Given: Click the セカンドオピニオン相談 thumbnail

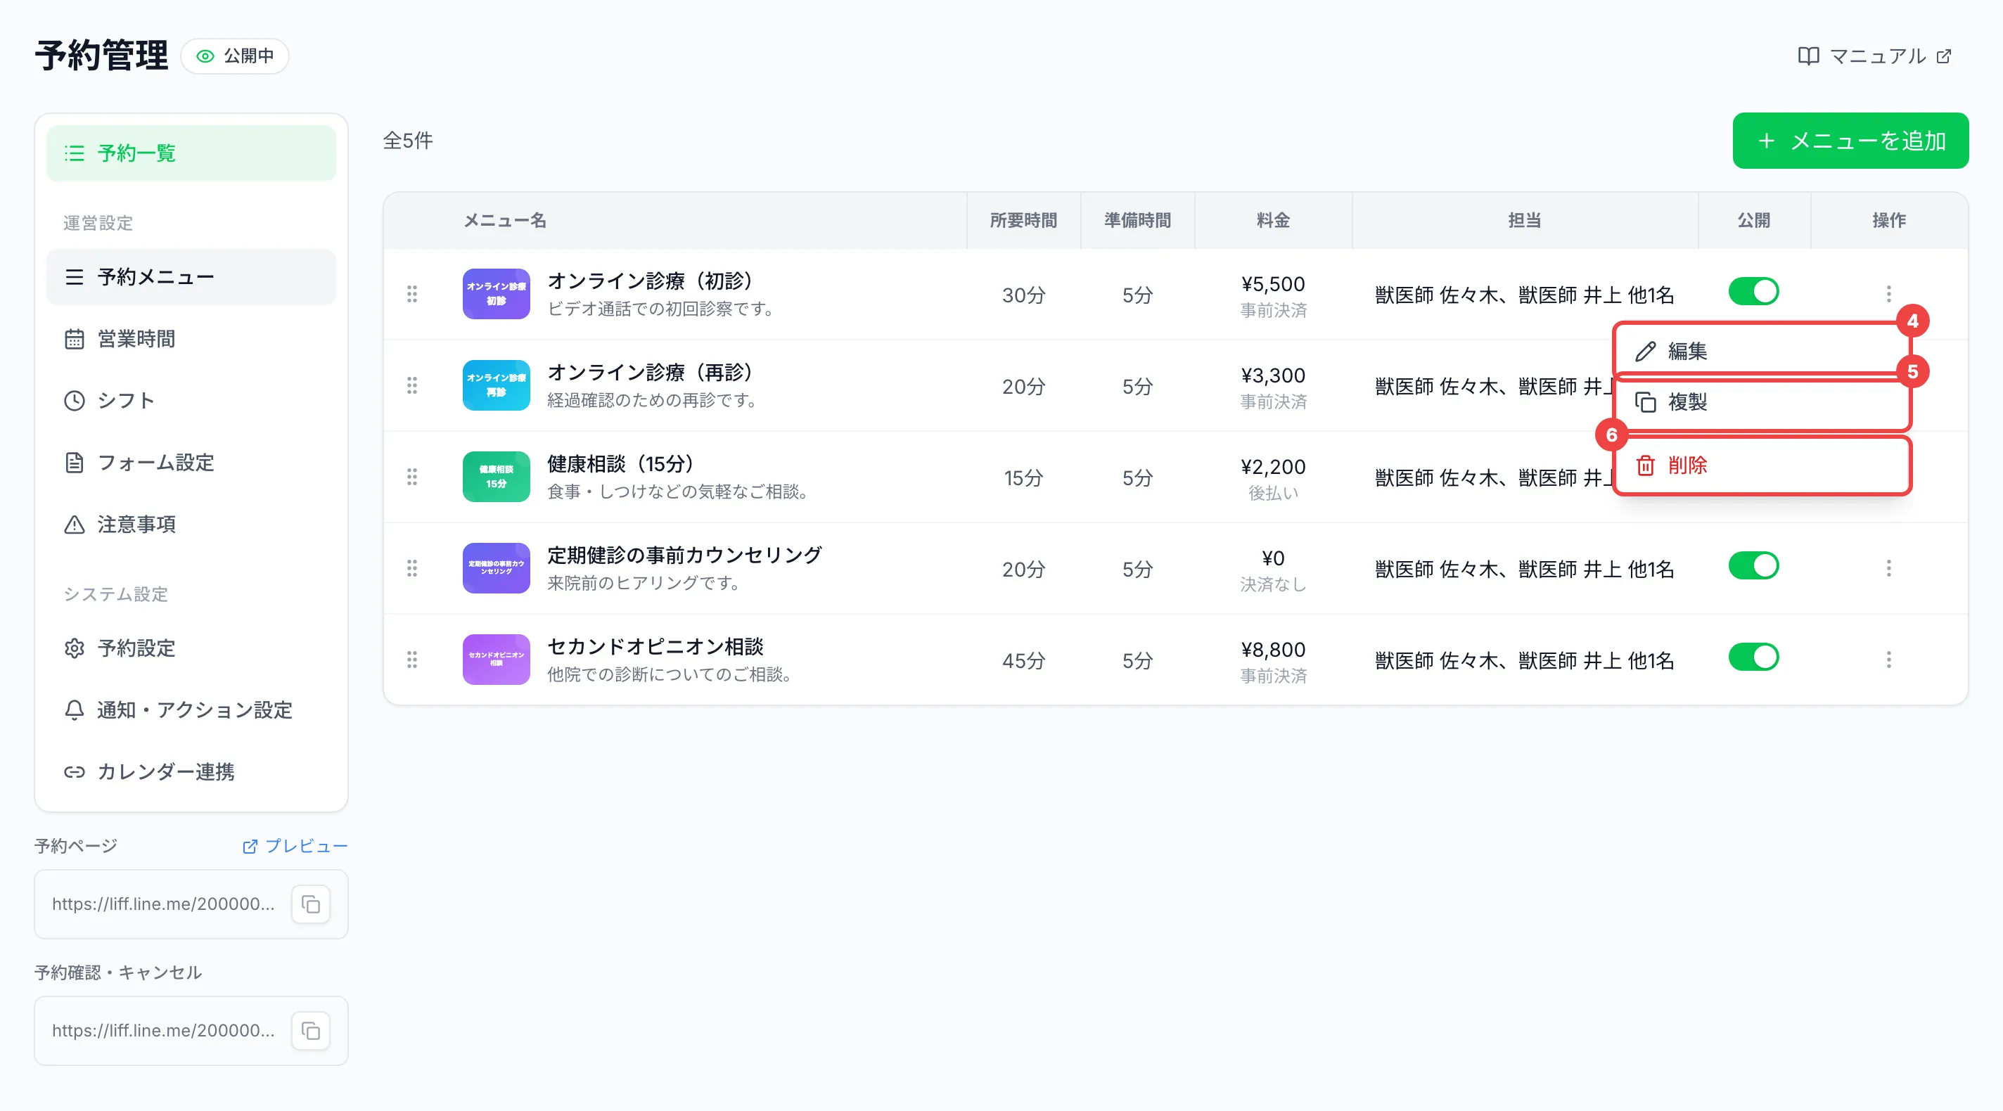Looking at the screenshot, I should (496, 660).
